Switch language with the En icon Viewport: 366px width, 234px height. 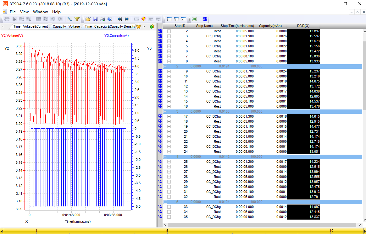[136, 19]
